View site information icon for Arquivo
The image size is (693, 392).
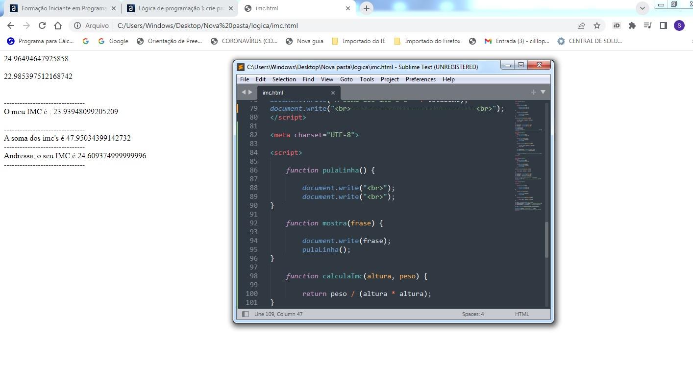77,25
